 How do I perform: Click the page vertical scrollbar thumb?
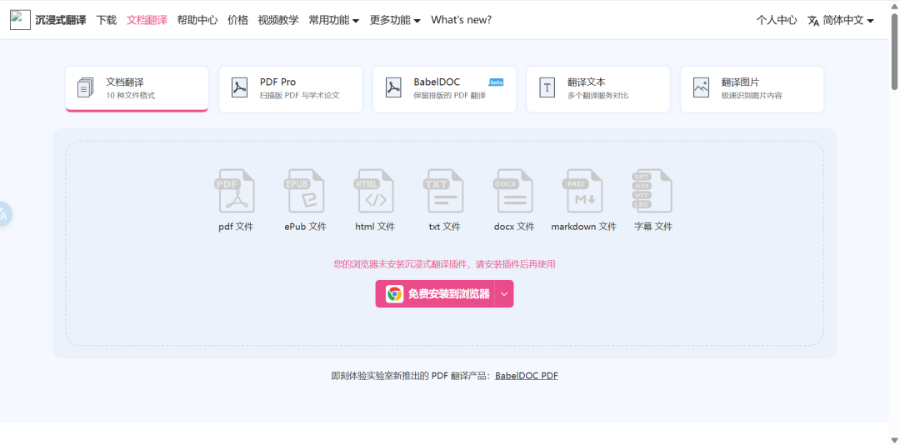pos(894,50)
